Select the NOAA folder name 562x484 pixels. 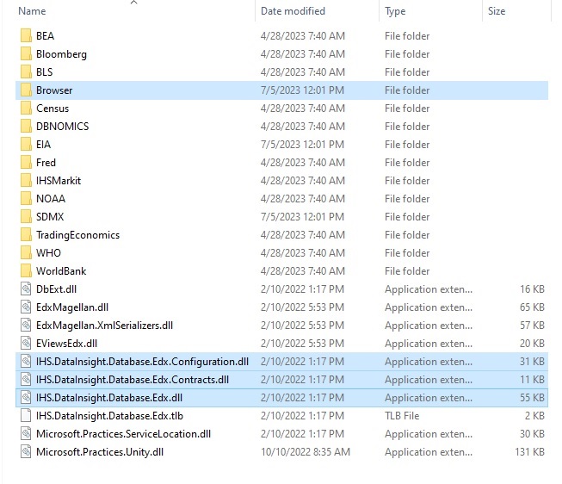pyautogui.click(x=51, y=199)
